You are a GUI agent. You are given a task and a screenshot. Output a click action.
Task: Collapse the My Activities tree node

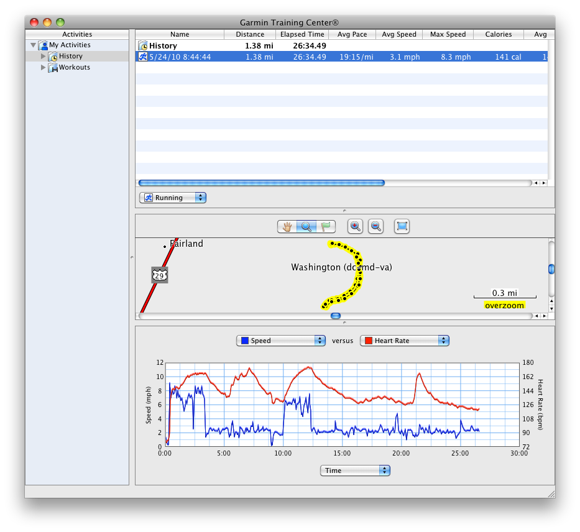33,45
